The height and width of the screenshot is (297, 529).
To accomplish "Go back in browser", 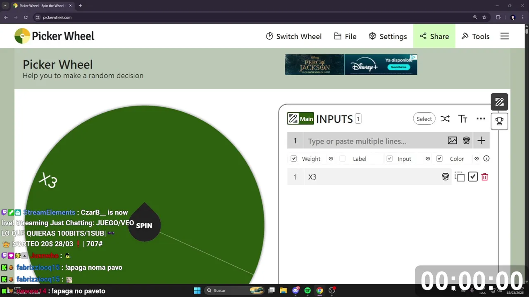I will (6, 17).
